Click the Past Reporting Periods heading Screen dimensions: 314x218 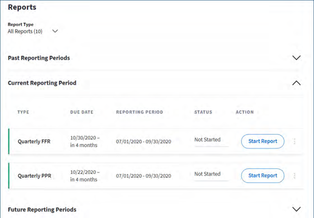tap(39, 58)
